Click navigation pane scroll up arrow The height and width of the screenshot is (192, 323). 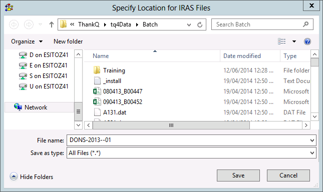[78, 54]
